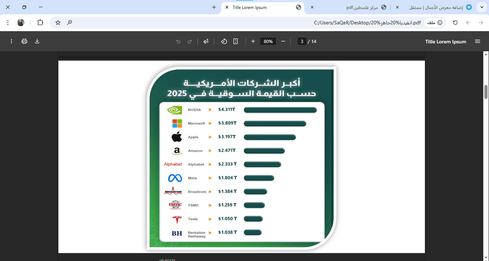This screenshot has height=261, width=489.
Task: Click the $1.384 T value text
Action: [x=227, y=191]
